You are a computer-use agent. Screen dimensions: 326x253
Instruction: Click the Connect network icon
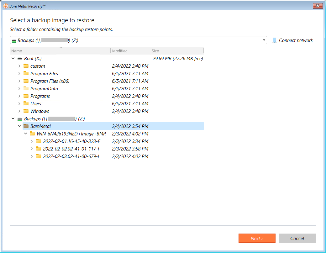pos(275,40)
